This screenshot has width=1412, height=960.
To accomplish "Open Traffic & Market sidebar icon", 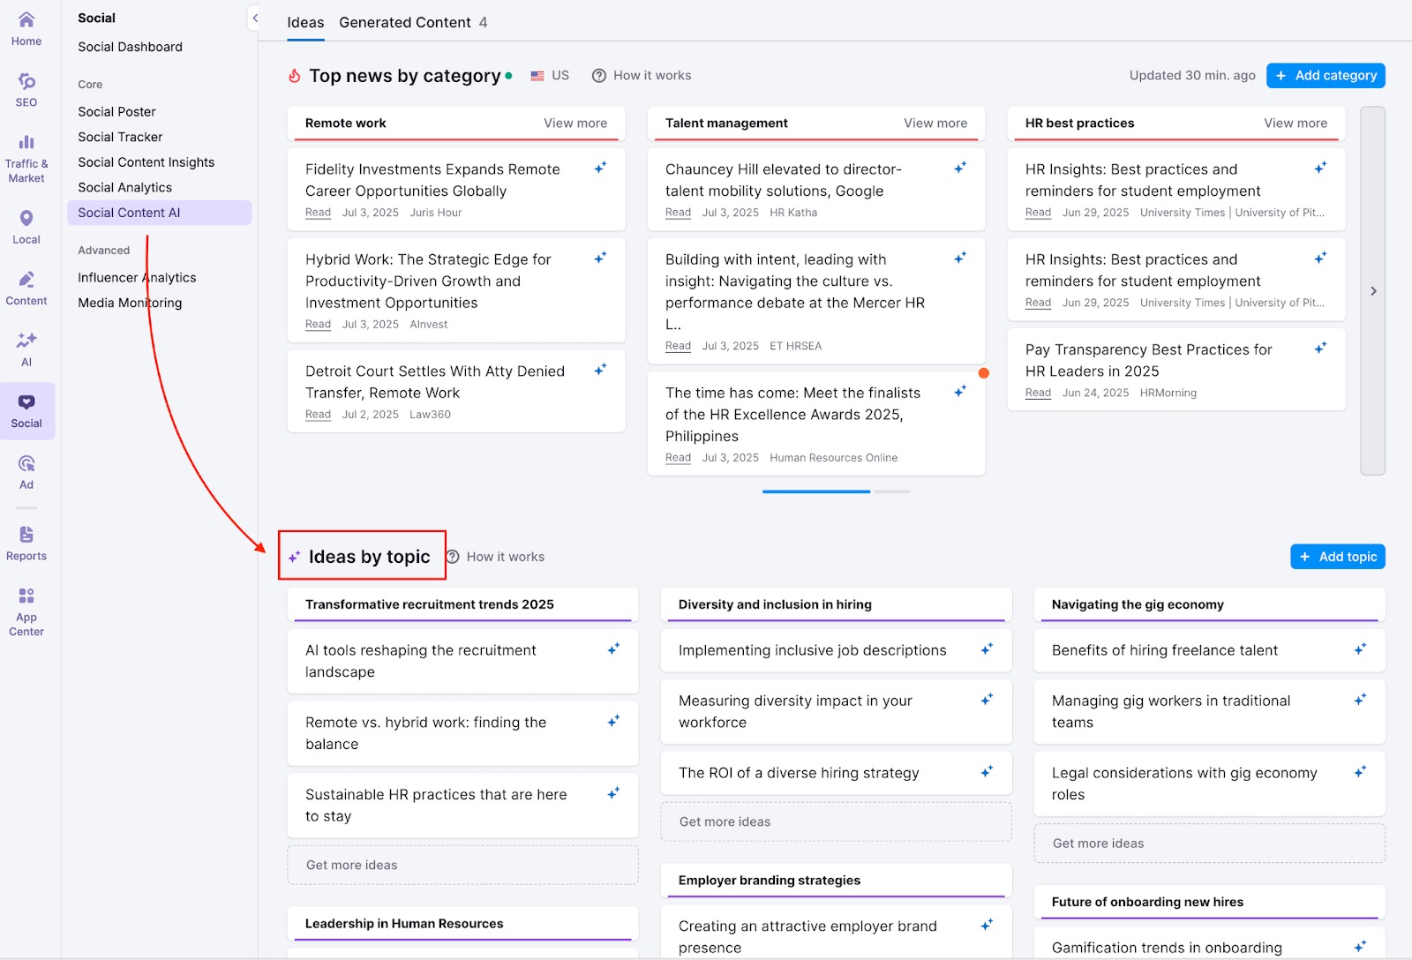I will pyautogui.click(x=26, y=157).
